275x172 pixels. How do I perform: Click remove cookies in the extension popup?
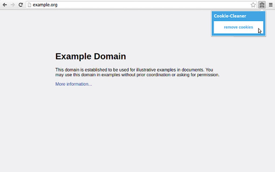[238, 27]
